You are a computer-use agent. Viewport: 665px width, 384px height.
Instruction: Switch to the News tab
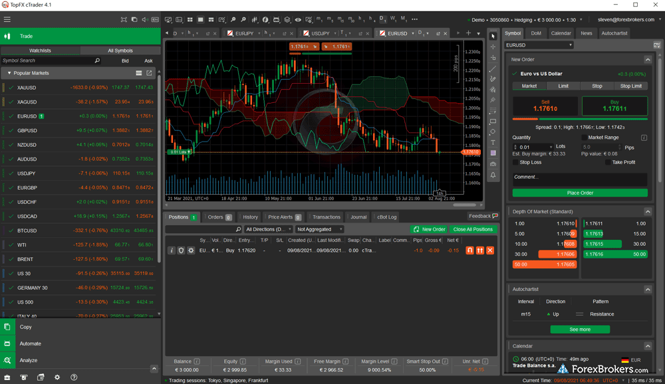586,33
